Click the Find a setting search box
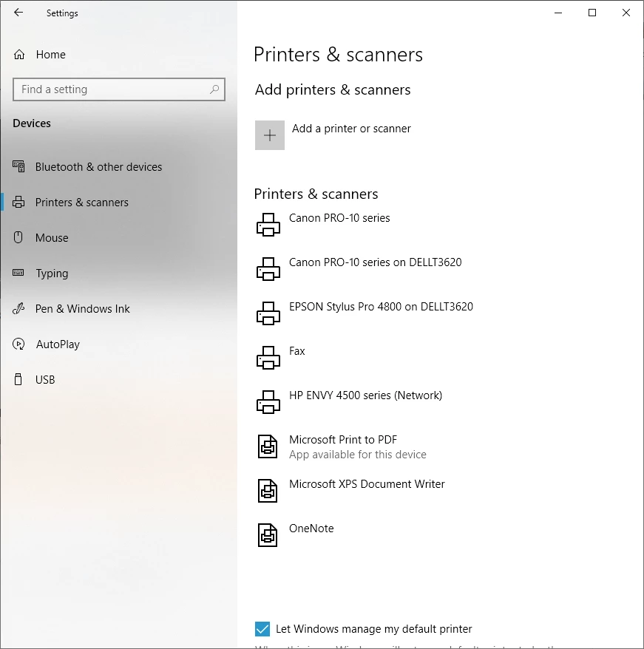Image resolution: width=644 pixels, height=649 pixels. coord(119,89)
